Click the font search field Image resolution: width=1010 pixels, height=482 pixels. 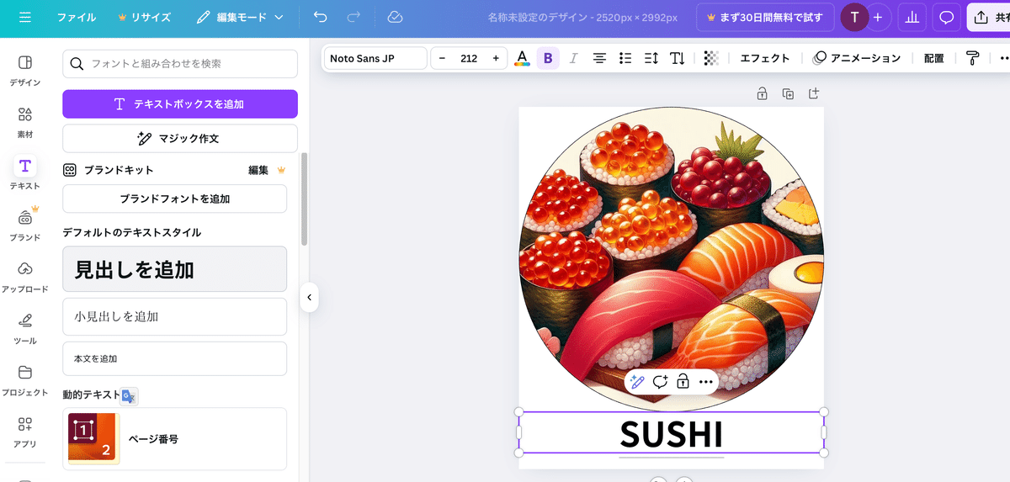click(x=180, y=64)
